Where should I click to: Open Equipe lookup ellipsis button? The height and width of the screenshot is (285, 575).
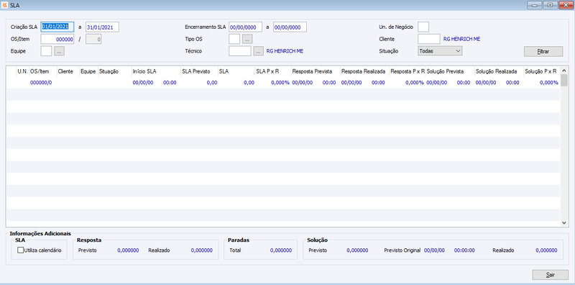pyautogui.click(x=60, y=51)
